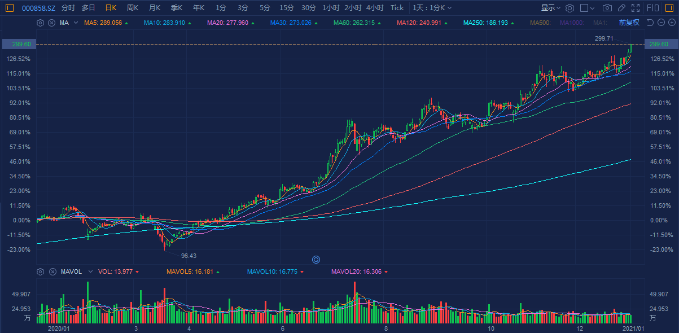Screen dimensions: 679x333
Task: Activate the drawing pencil tool
Action: tap(621, 8)
